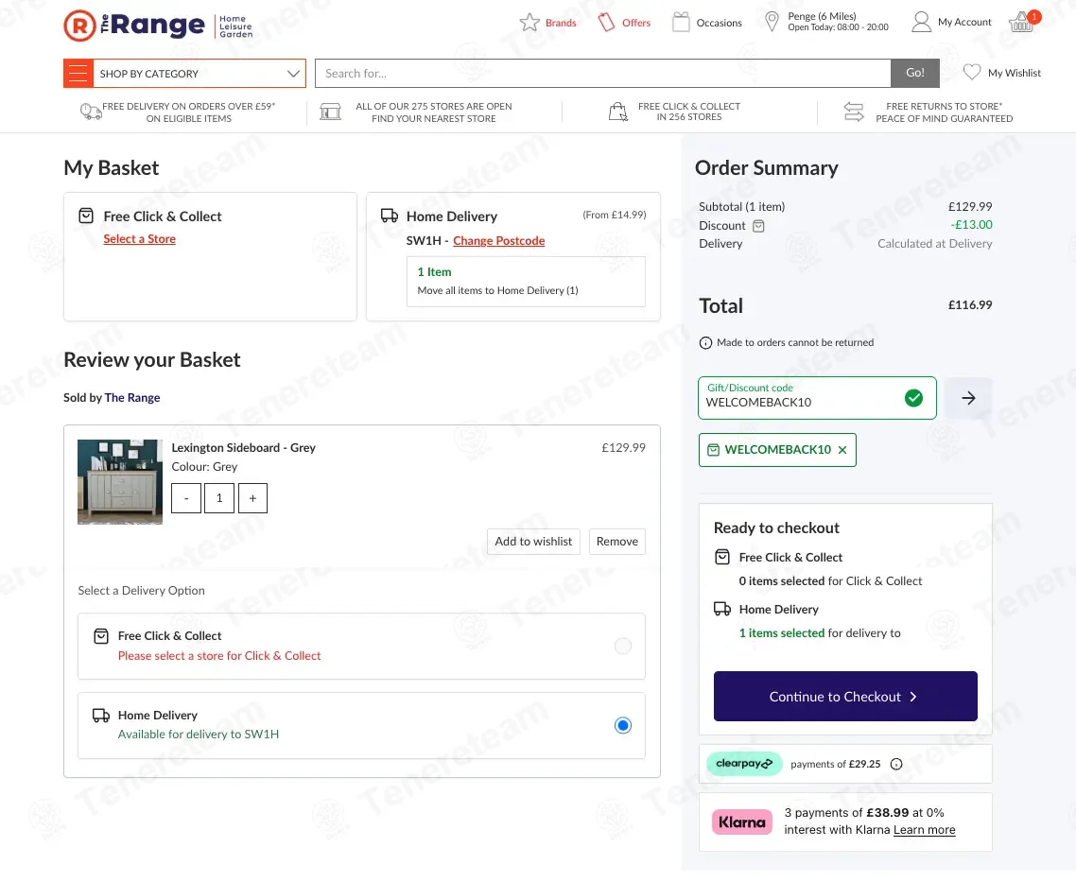The width and height of the screenshot is (1076, 882).
Task: Click the Occasions gift bag icon
Action: pos(681,23)
